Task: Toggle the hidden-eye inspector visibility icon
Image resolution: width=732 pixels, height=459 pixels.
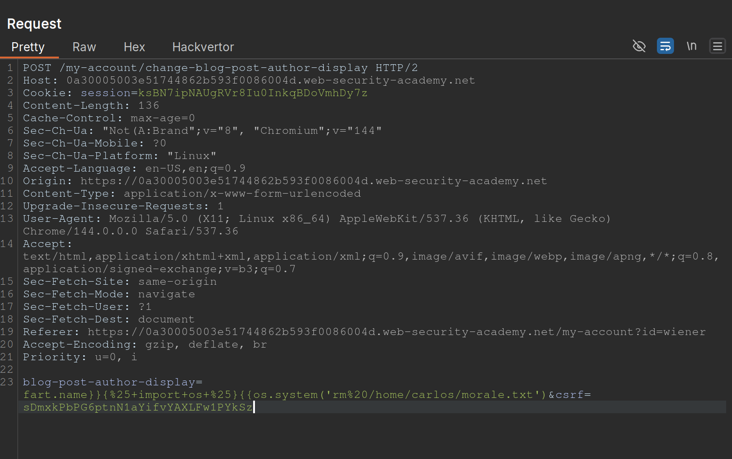Action: pos(639,46)
